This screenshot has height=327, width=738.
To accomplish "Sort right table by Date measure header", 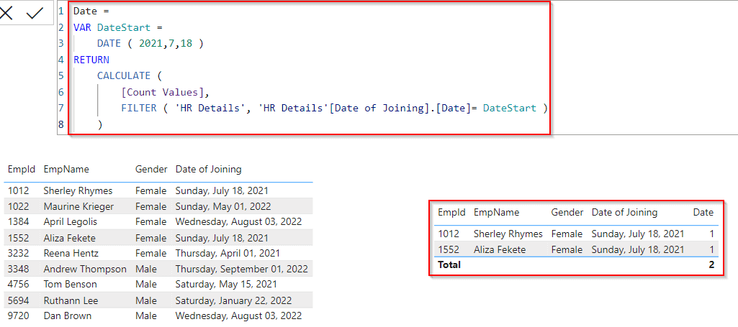I will point(703,212).
